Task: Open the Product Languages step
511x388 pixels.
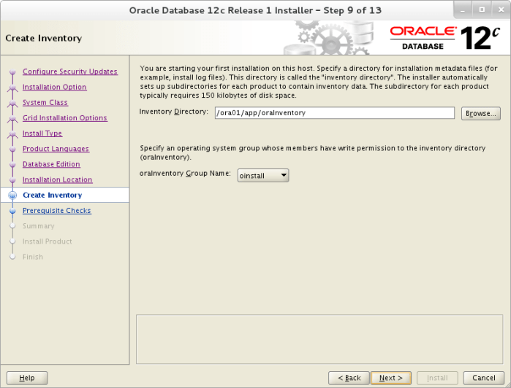Action: point(56,149)
